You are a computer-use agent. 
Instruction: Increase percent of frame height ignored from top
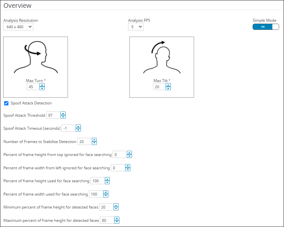point(129,153)
